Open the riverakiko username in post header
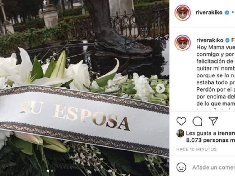This screenshot has width=235, height=176. [x=209, y=13]
